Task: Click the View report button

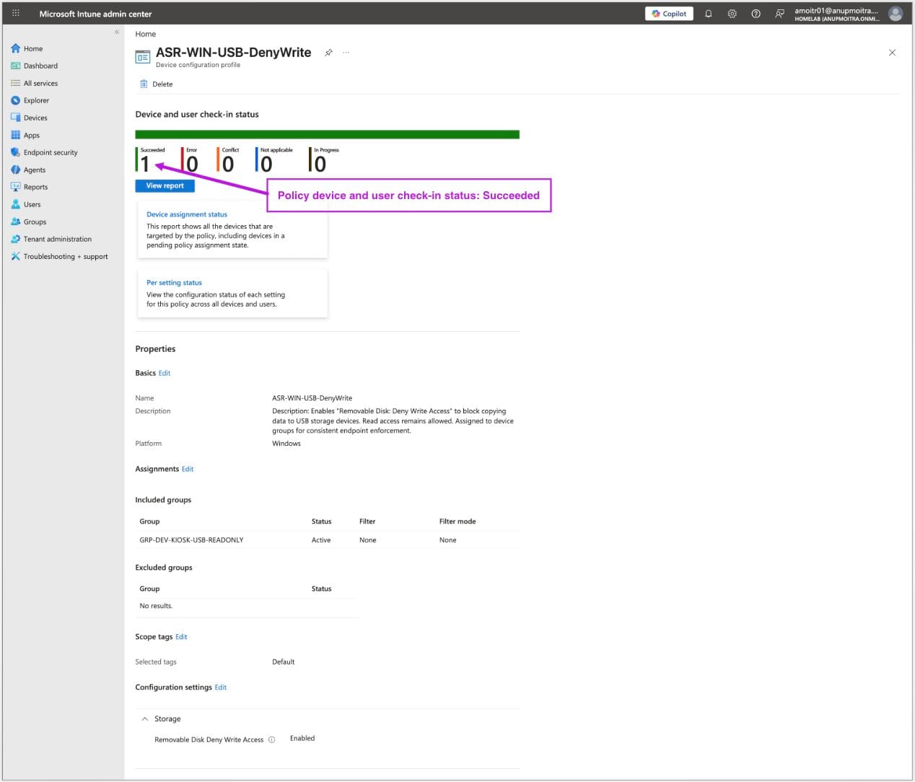Action: coord(165,185)
